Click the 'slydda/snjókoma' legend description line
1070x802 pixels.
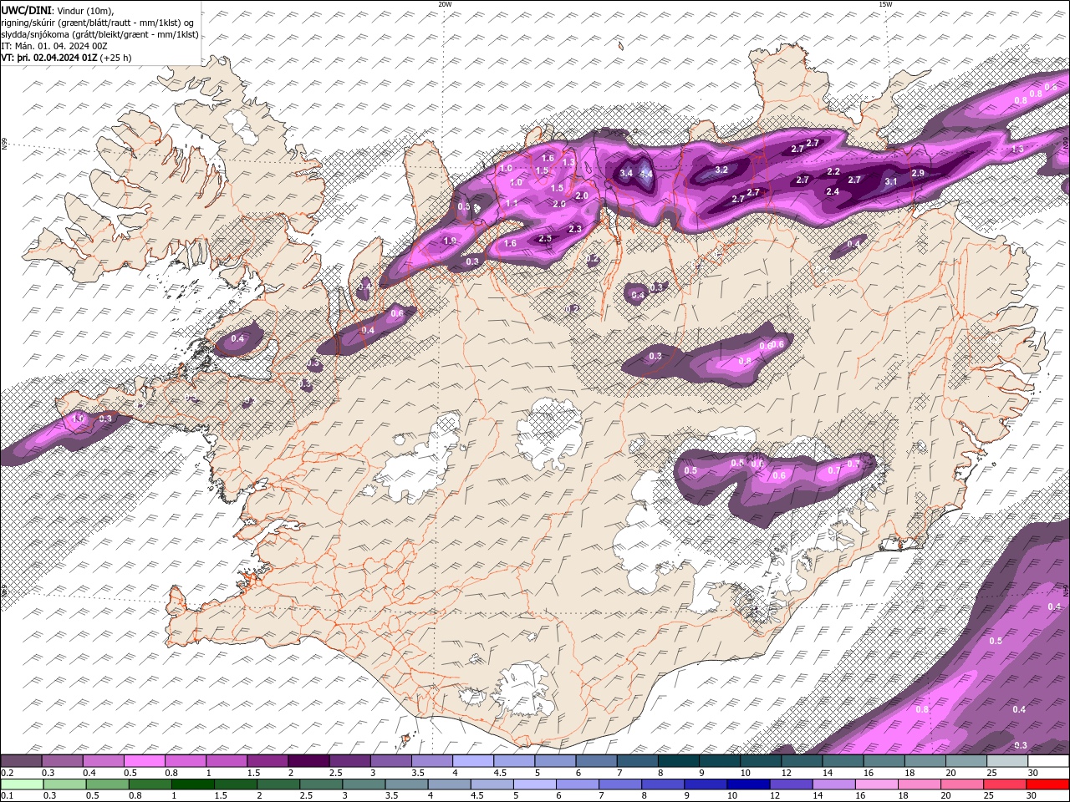point(99,34)
